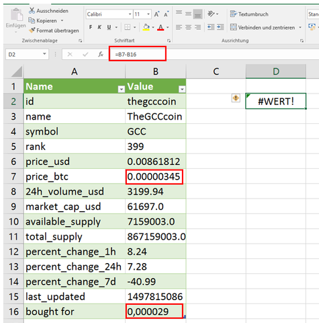Screen dimensions: 319x323
Task: Toggle underline U formatting
Action: 109,28
